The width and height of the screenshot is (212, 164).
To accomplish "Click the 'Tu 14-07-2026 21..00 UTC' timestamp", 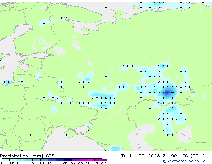I will (154, 156).
